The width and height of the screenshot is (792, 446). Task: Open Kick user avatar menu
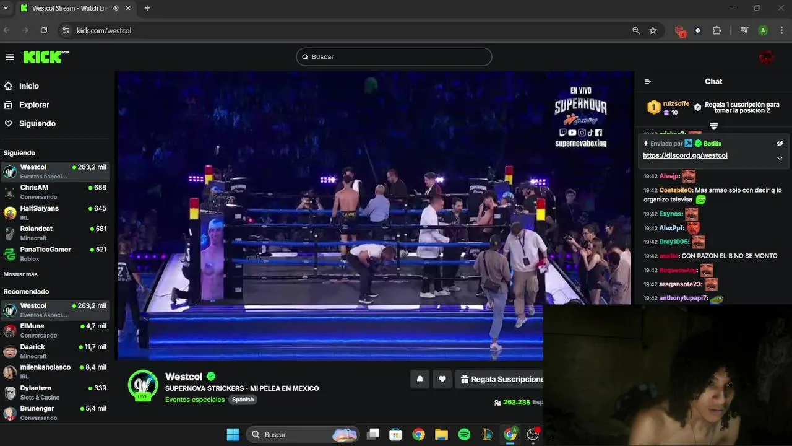[767, 57]
